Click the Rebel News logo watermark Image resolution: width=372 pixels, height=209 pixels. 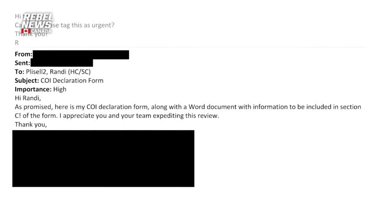click(37, 24)
